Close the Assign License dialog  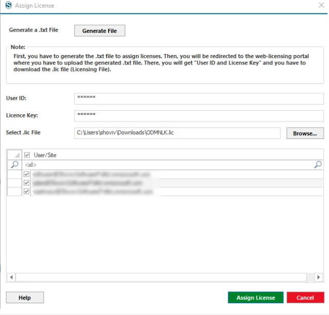coord(321,5)
